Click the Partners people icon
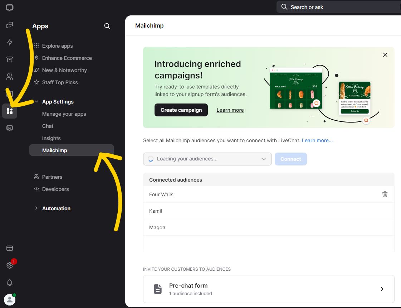 pyautogui.click(x=36, y=177)
